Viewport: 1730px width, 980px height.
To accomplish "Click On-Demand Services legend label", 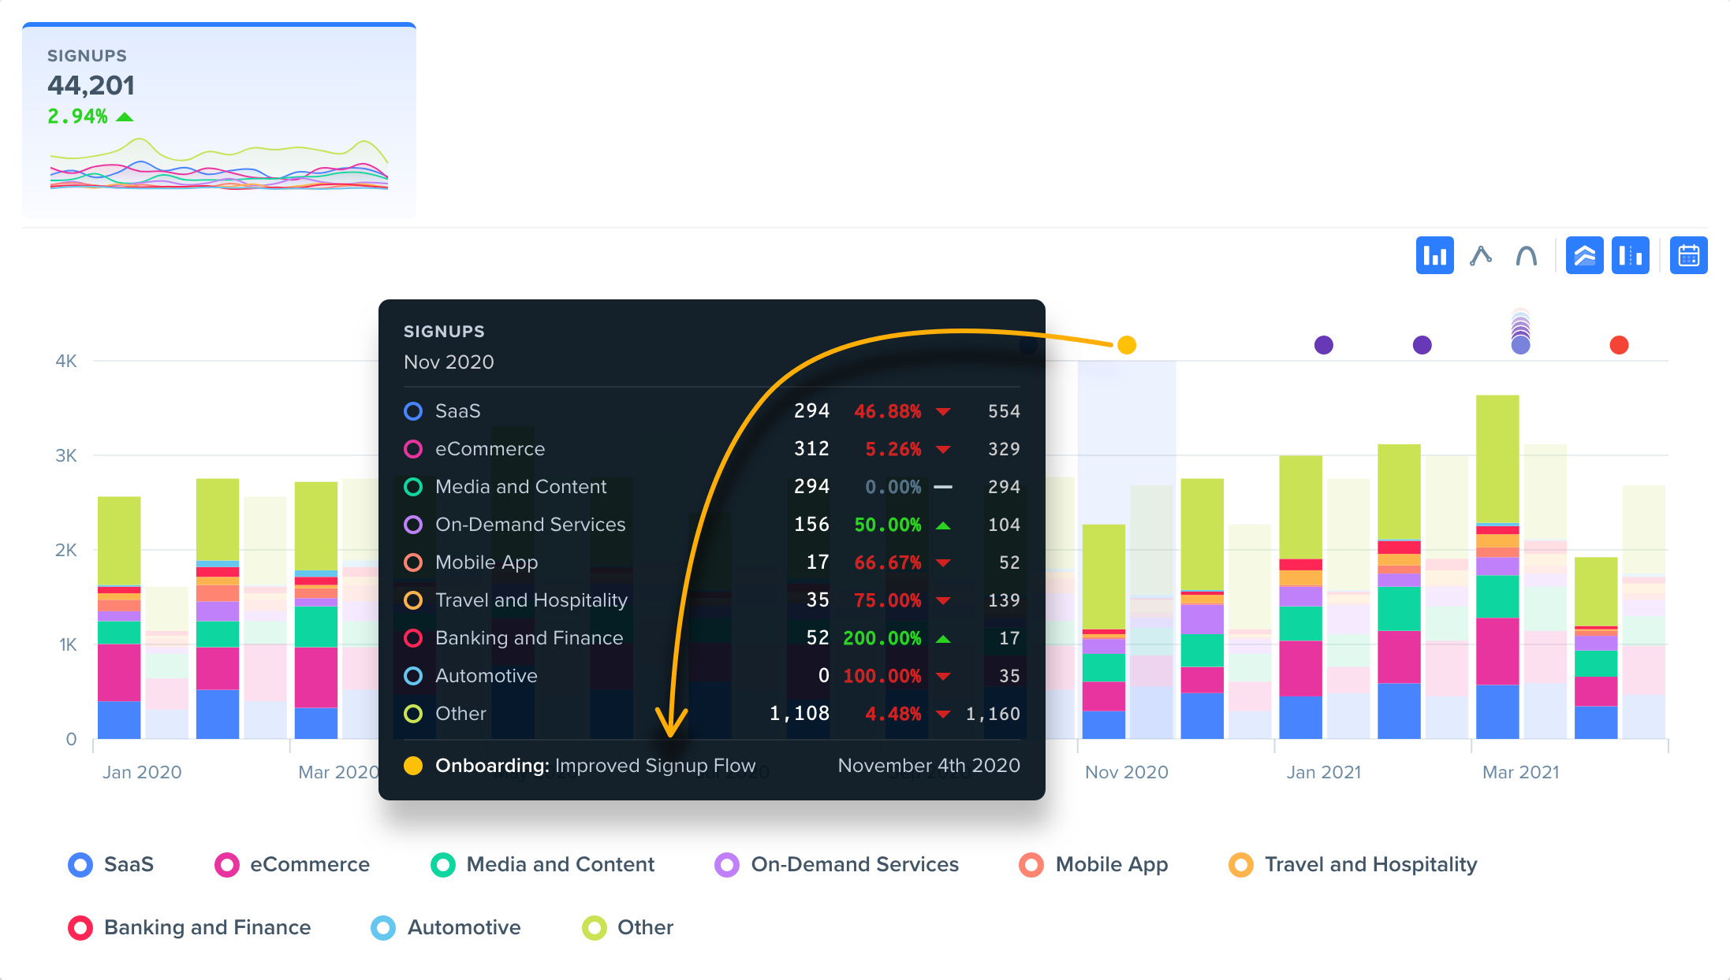I will [855, 864].
